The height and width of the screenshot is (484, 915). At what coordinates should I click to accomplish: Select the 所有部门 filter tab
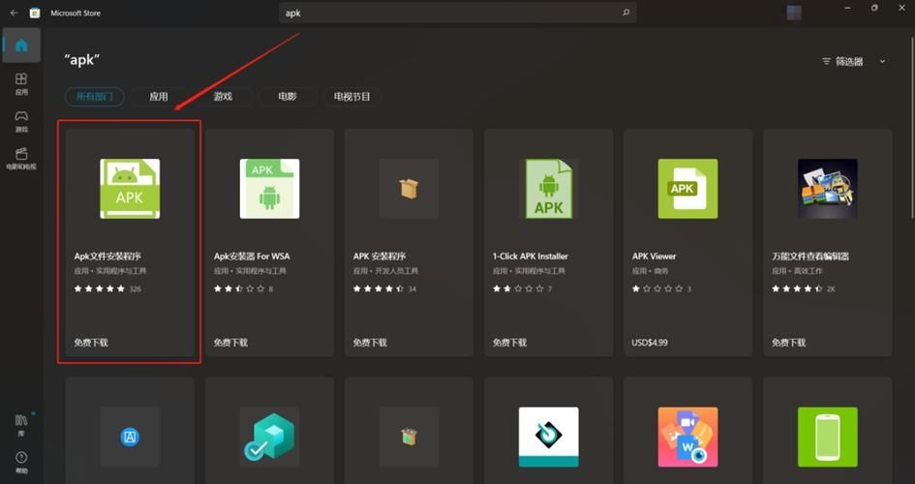coord(95,96)
